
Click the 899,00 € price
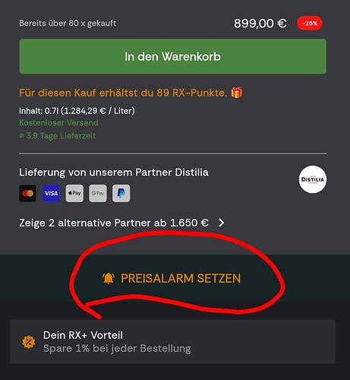tap(260, 24)
